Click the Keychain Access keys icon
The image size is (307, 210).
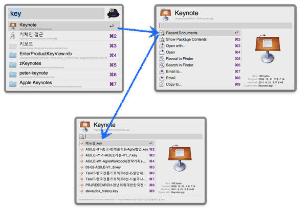point(13,36)
